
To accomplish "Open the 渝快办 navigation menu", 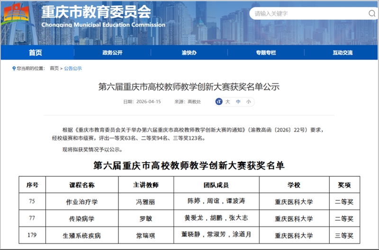I will tap(189, 52).
